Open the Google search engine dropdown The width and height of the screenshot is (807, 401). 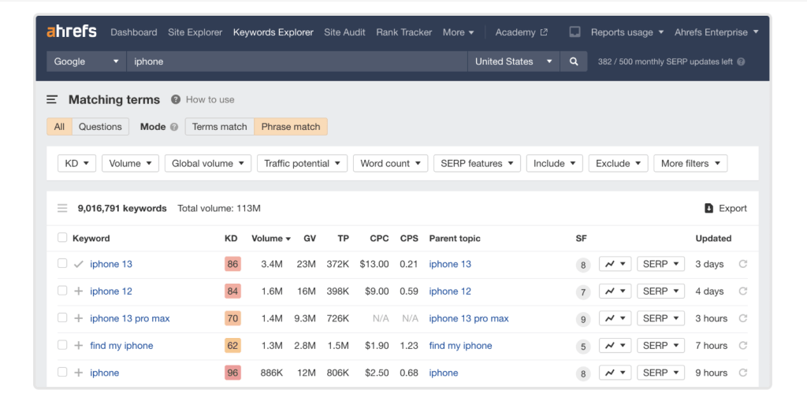[87, 61]
